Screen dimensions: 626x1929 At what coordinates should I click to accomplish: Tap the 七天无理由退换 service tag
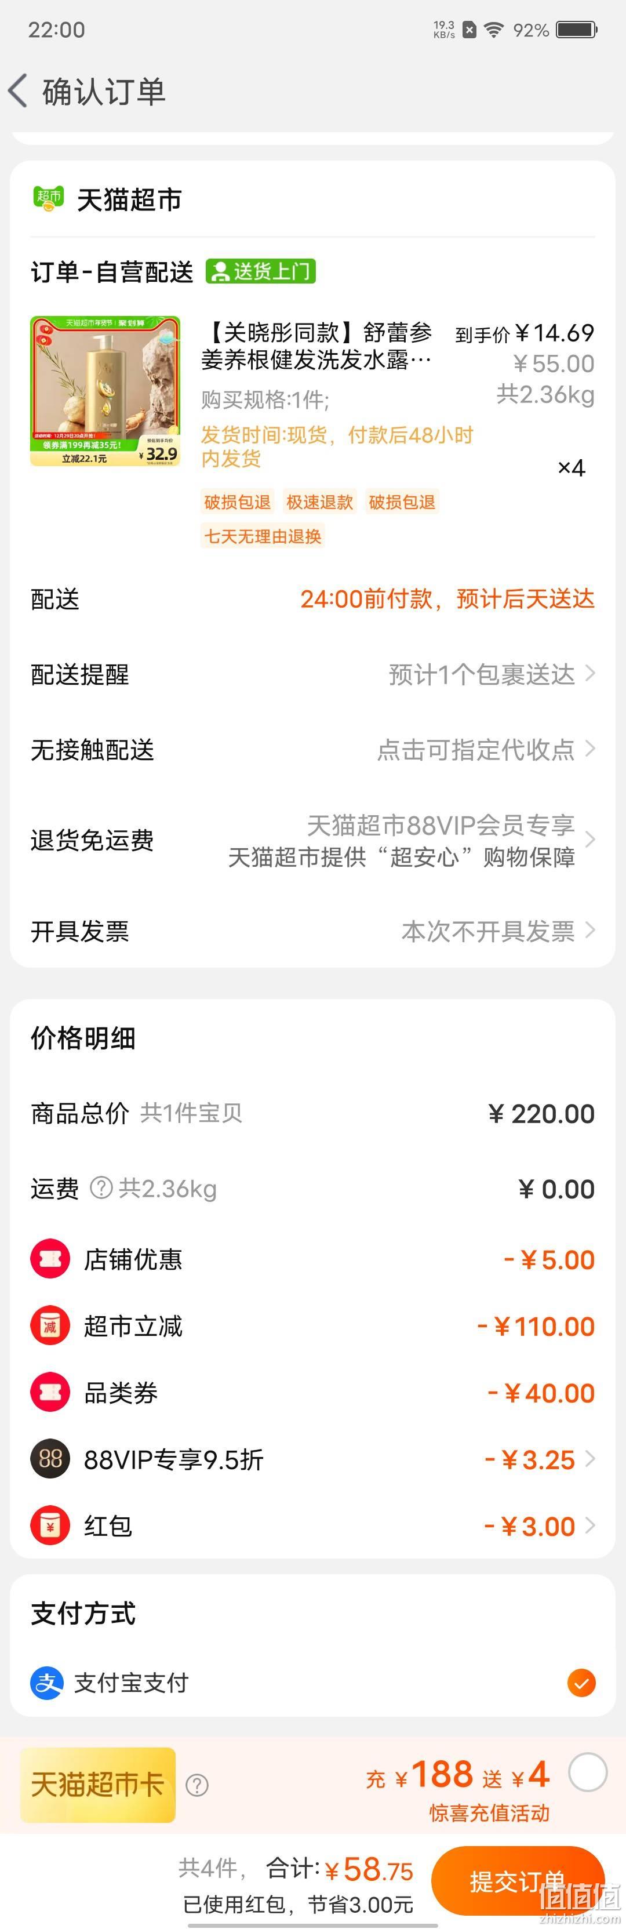click(x=263, y=536)
